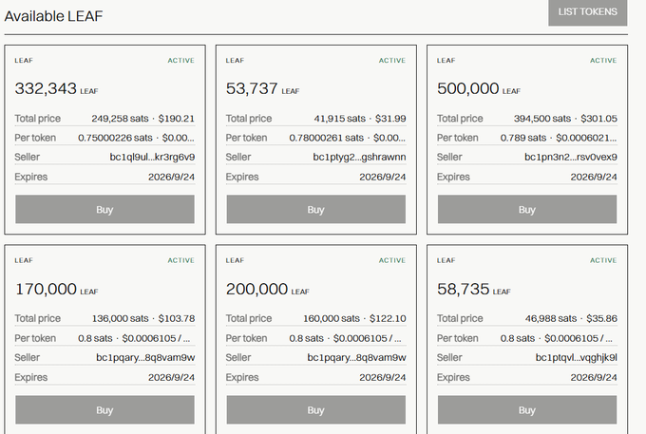Screen dimensions: 646x434
Task: Buy the 200,000 LEAF listing
Action: [316, 410]
